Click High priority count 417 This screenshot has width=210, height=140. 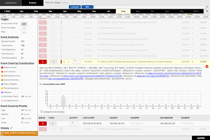(x=23, y=110)
